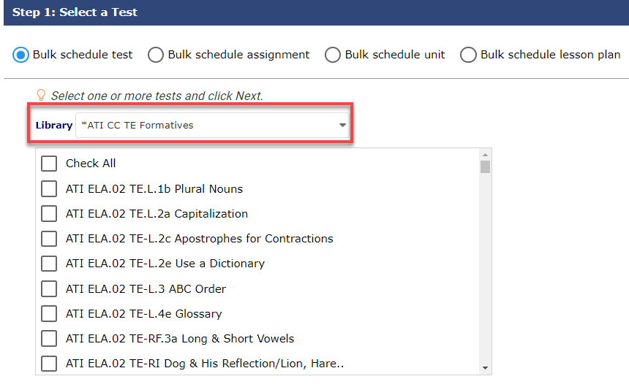This screenshot has width=629, height=387.
Task: Click the list scroll up arrow
Action: tap(485, 155)
